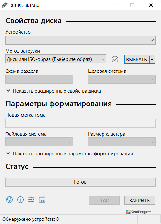Click the Новая метка тома input field
This screenshot has height=224, width=161.
pos(80,123)
